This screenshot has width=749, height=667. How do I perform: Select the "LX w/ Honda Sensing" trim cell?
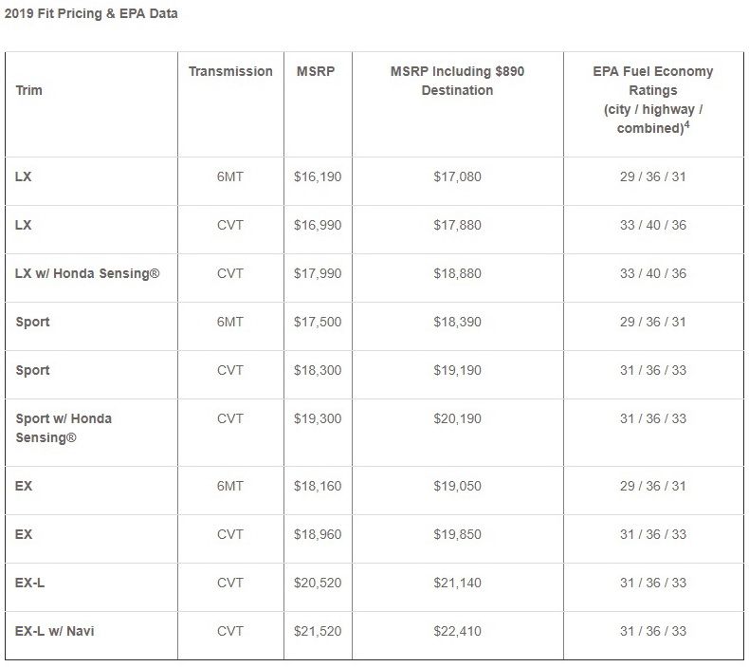tap(87, 273)
